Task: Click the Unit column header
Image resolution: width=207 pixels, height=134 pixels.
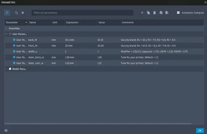Action: [58, 22]
